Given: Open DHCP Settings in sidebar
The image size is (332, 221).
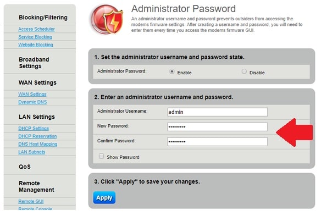Looking at the screenshot, I should tap(34, 128).
